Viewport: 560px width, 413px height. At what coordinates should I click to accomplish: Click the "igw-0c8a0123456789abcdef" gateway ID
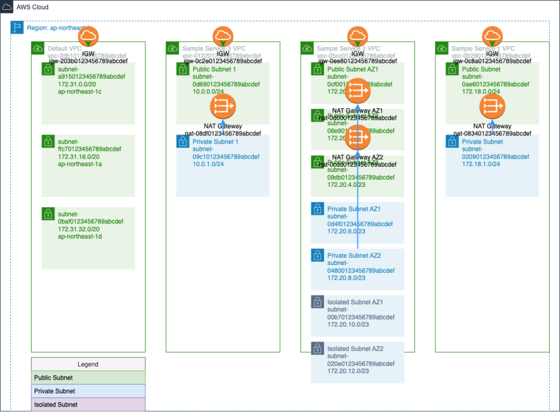coord(492,61)
